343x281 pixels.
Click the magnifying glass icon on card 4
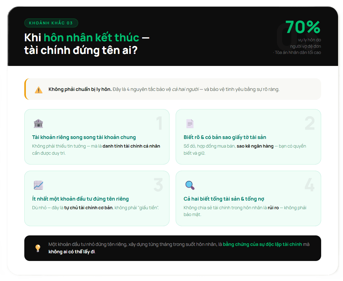[190, 185]
